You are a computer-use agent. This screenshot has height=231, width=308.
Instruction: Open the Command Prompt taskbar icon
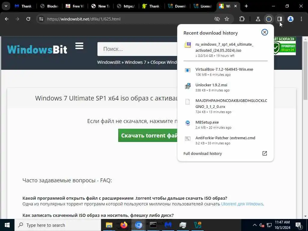(153, 225)
